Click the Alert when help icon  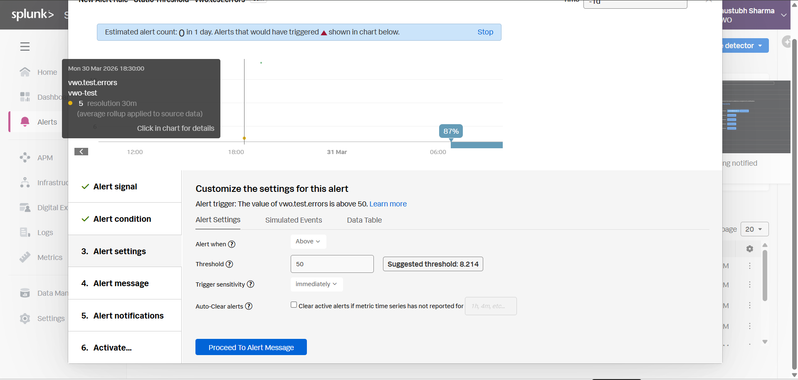click(232, 244)
